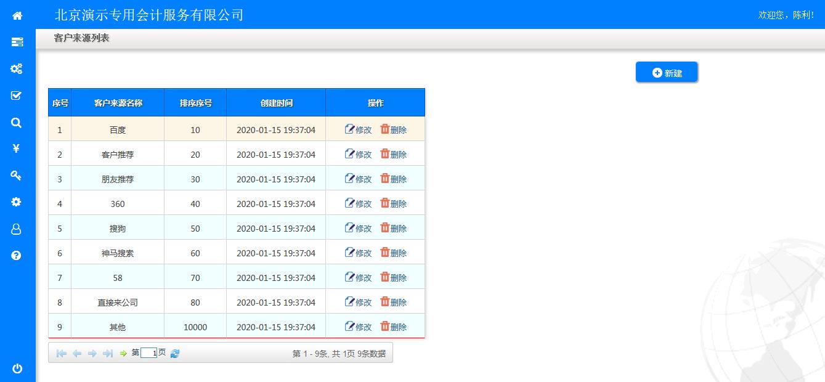Viewport: 825px width, 382px height.
Task: Select the 客户推荐 cell
Action: (118, 154)
